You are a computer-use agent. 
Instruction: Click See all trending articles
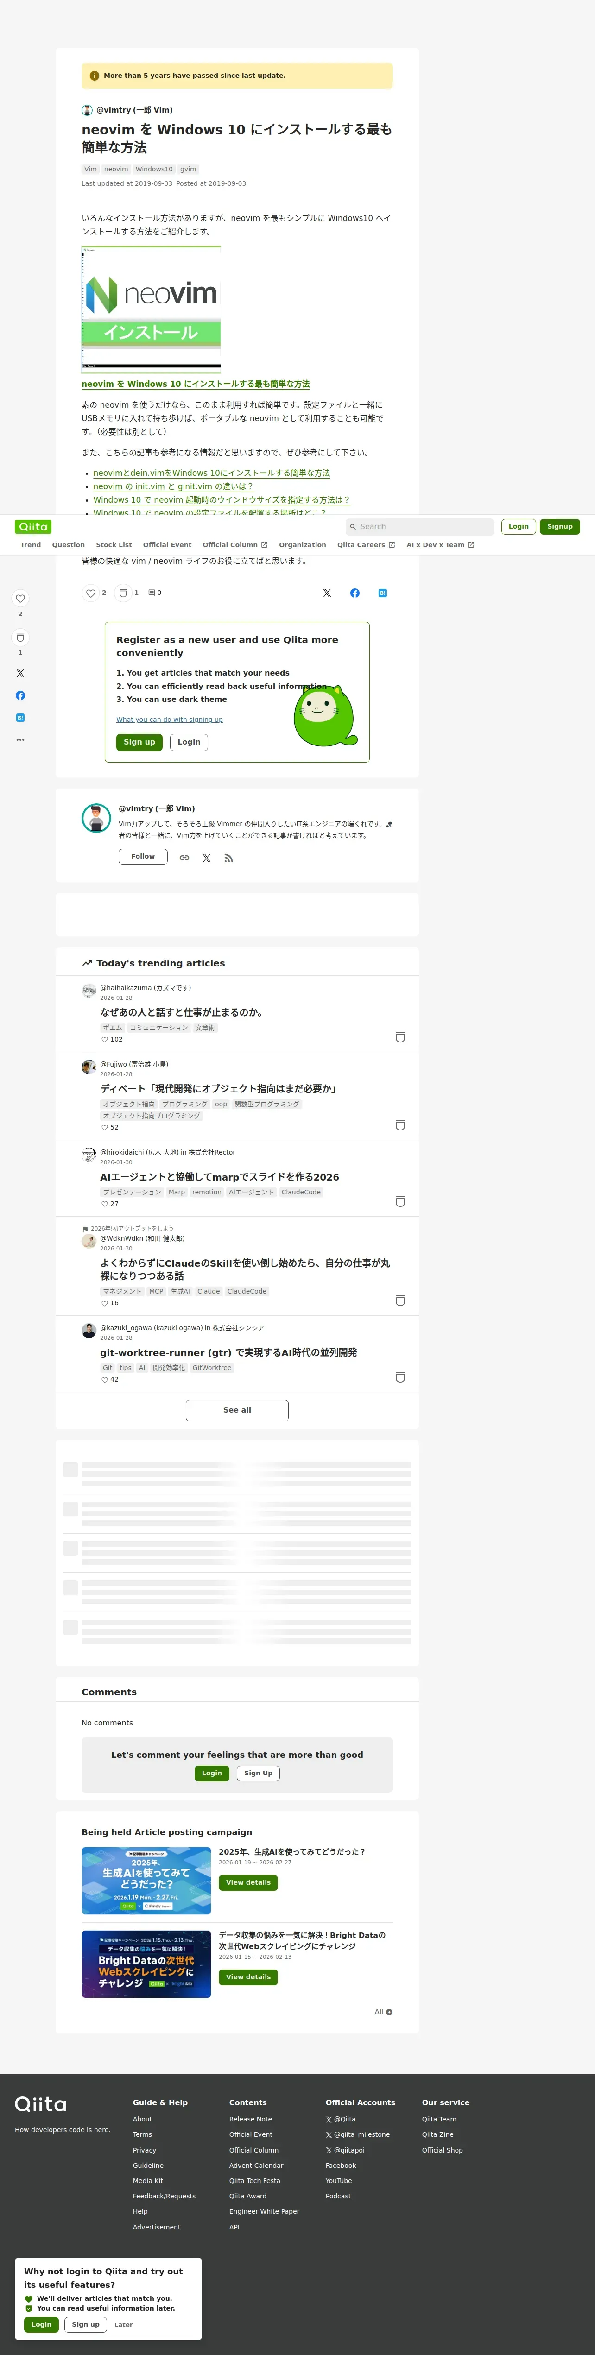click(x=237, y=1411)
